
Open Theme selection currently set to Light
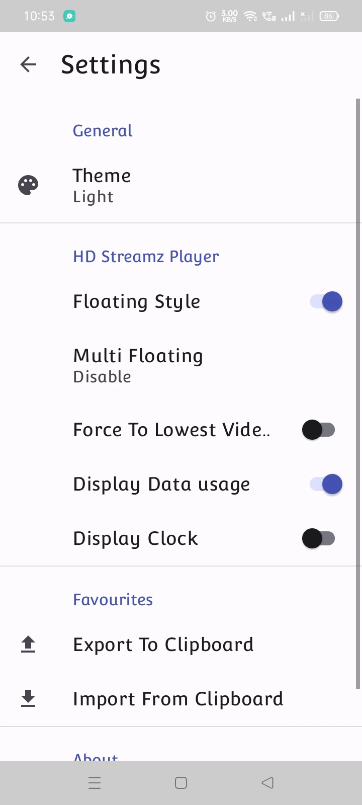click(102, 185)
